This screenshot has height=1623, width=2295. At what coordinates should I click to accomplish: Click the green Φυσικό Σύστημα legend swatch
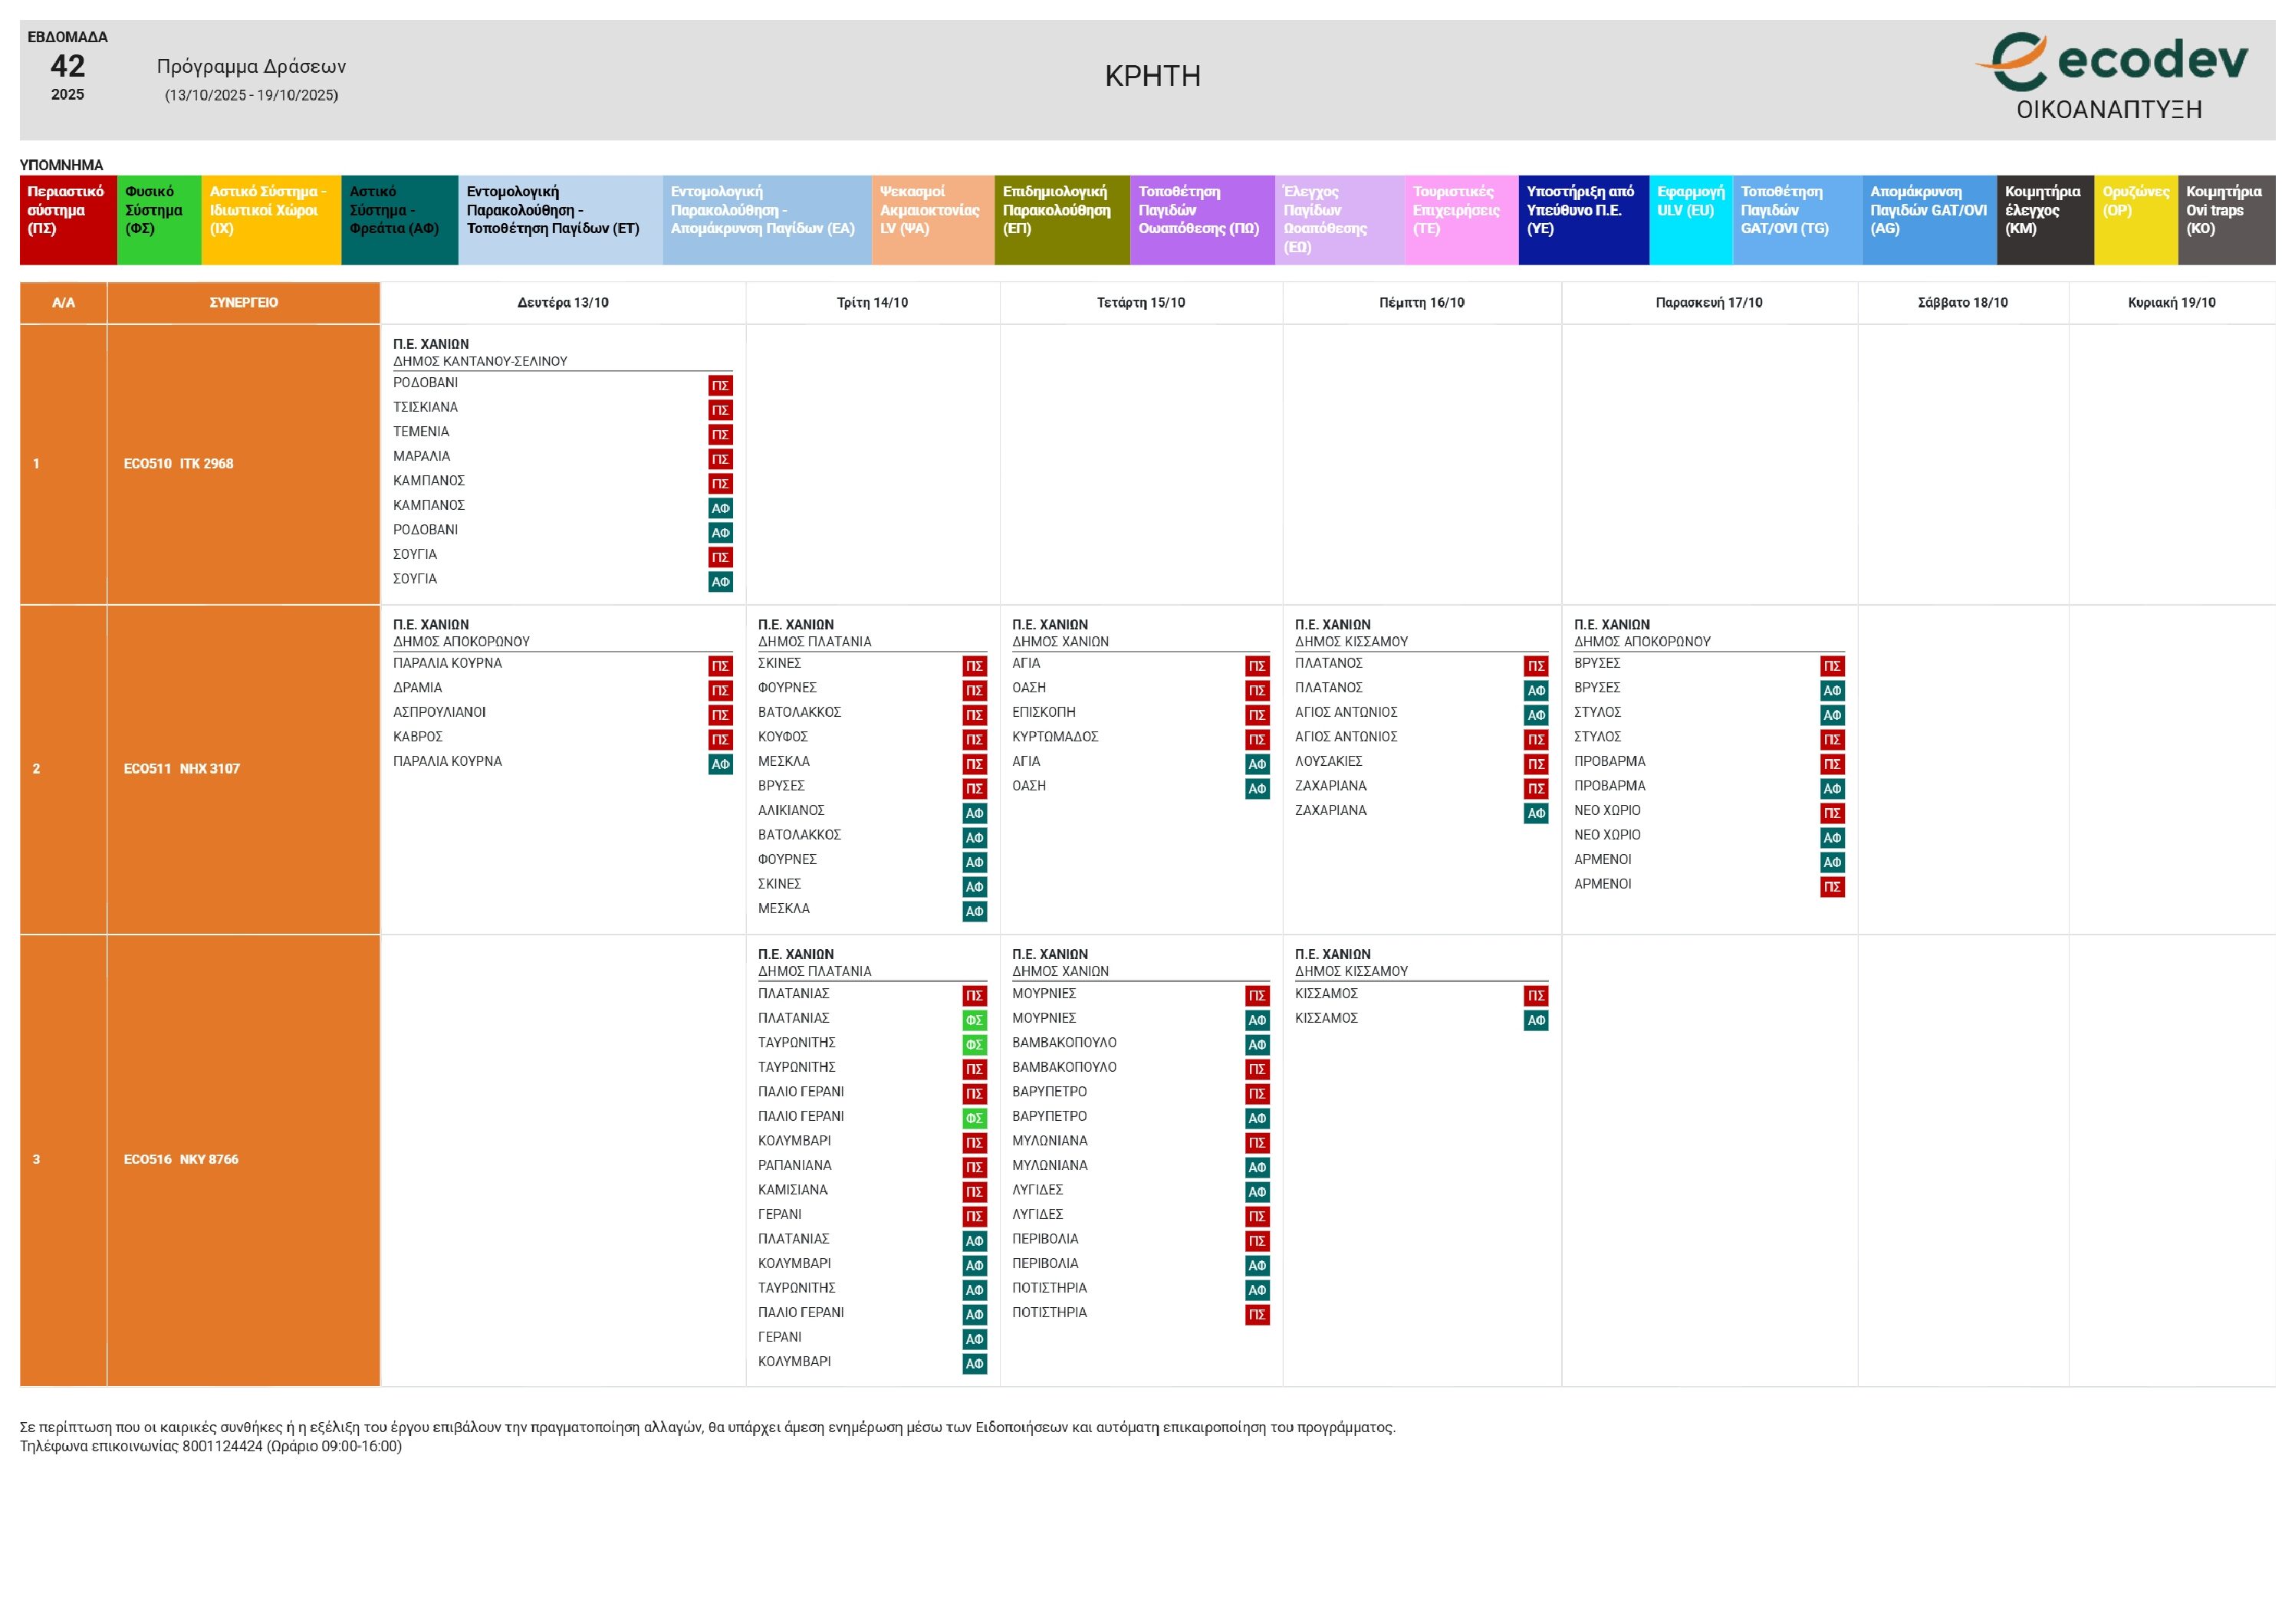coord(159,220)
